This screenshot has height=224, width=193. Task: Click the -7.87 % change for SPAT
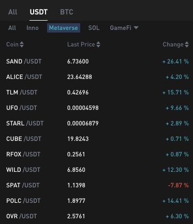tap(179, 185)
